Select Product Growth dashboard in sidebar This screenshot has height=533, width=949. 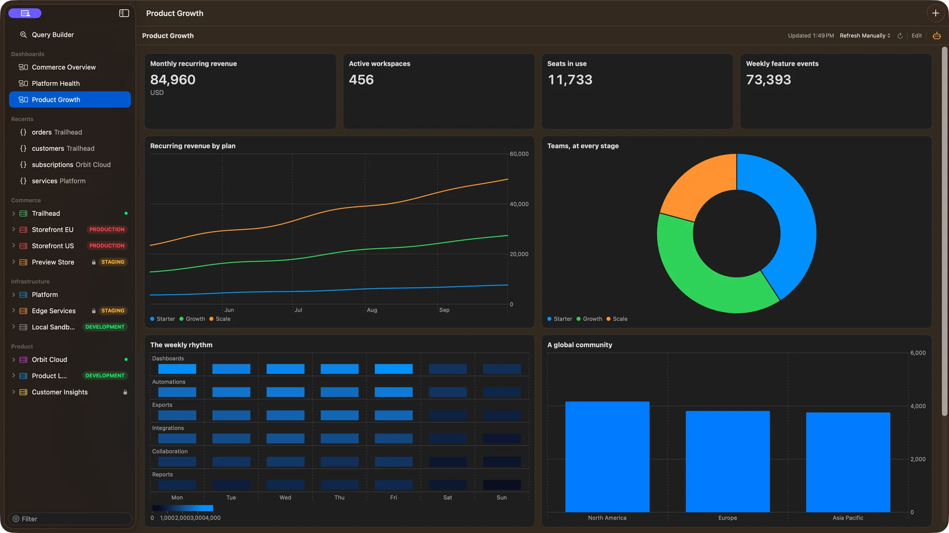tap(70, 100)
